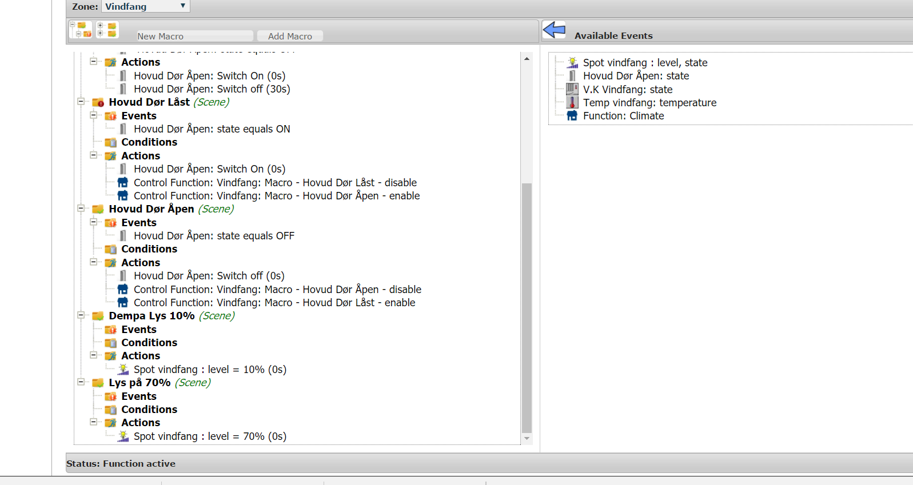This screenshot has width=913, height=485.
Task: Click Conditions folder icon under Lys på 70%
Action: (110, 410)
